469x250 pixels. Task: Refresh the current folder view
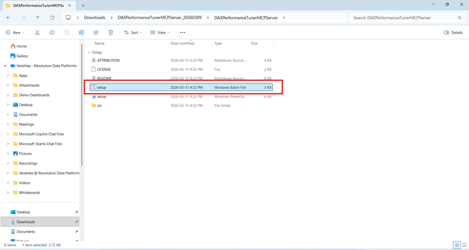[52, 18]
